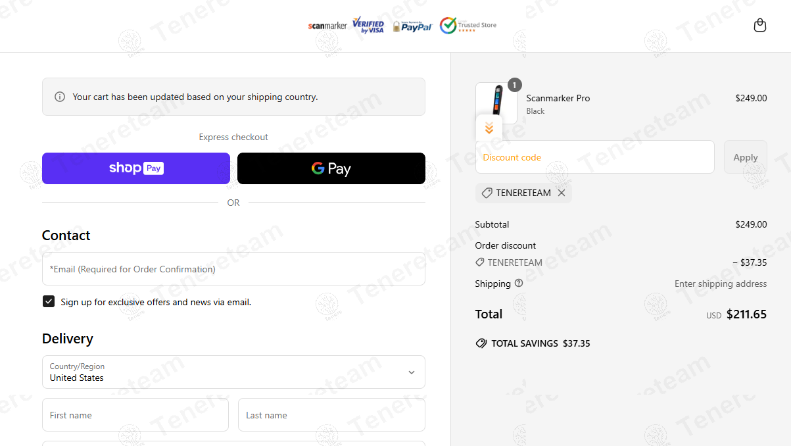Click the PayPal badge in header
This screenshot has width=791, height=446.
pyautogui.click(x=412, y=26)
